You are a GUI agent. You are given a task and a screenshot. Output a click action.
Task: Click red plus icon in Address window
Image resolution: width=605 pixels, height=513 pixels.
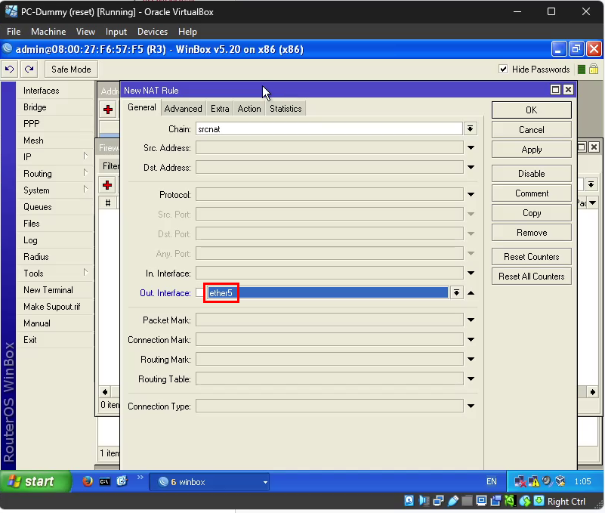[x=108, y=110]
